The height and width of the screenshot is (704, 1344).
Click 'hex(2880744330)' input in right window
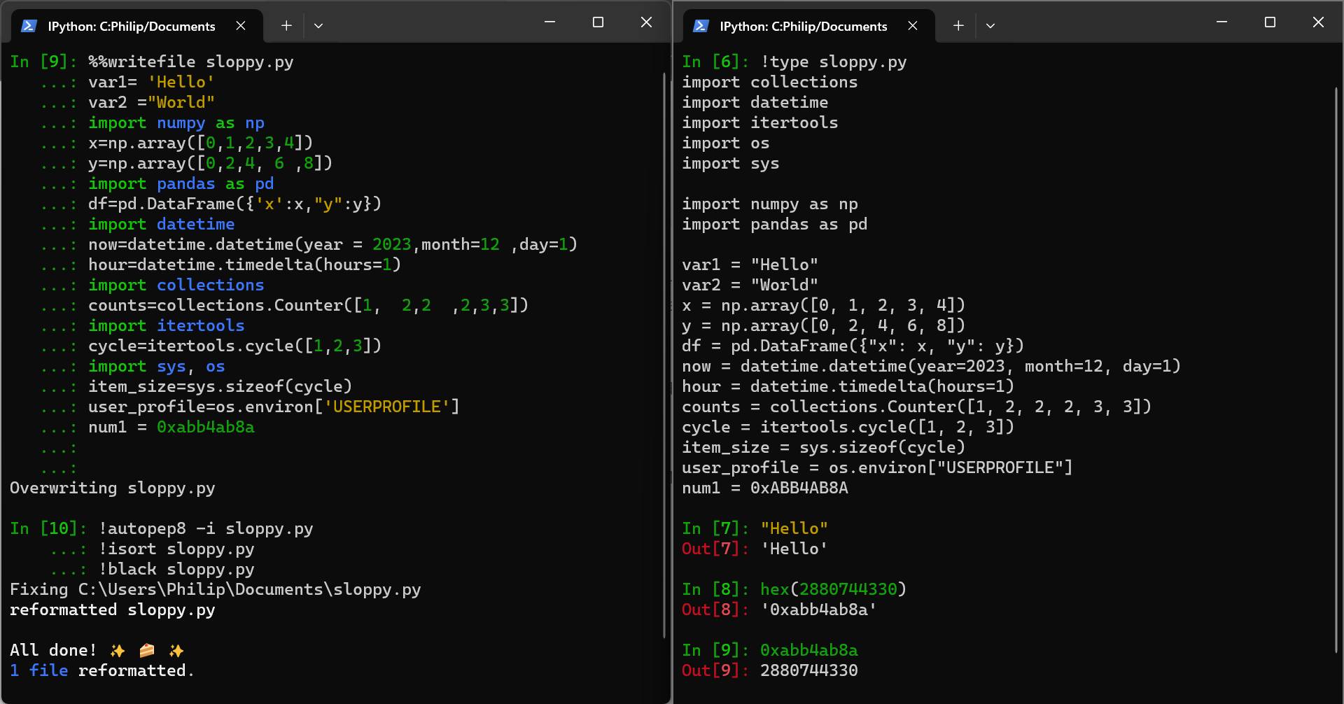point(834,589)
